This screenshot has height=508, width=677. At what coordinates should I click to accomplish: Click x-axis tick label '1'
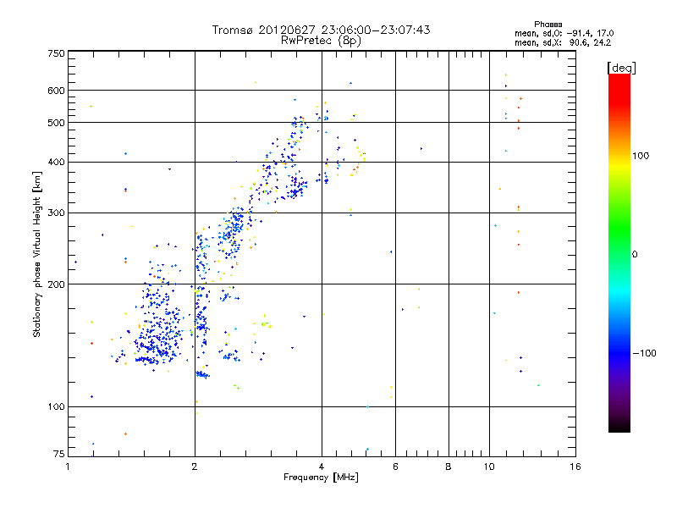pos(68,467)
